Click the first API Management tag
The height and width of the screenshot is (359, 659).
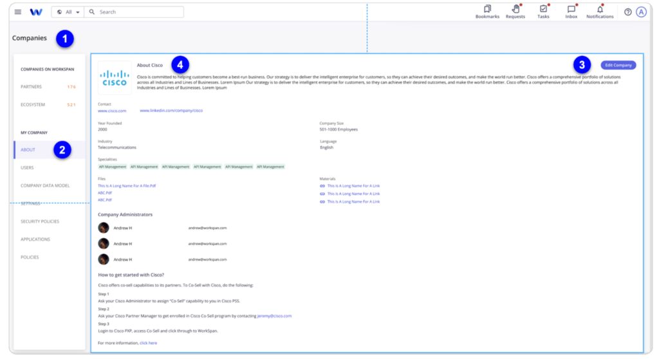(x=112, y=167)
